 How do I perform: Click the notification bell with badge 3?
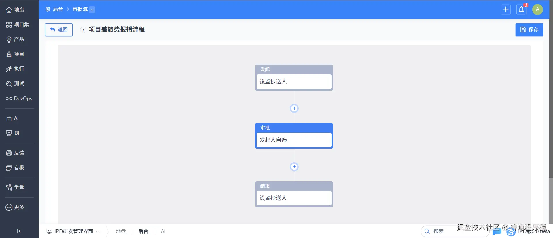point(521,9)
